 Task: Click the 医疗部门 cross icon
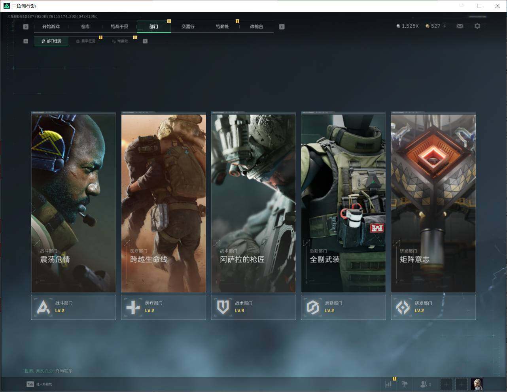[x=133, y=307]
